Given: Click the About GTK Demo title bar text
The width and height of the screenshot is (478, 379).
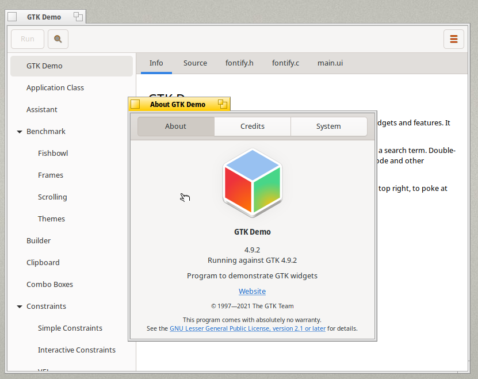Looking at the screenshot, I should tap(178, 105).
